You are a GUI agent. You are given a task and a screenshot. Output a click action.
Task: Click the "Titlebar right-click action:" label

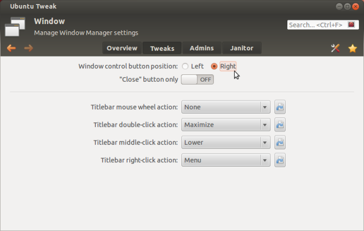[x=139, y=161]
